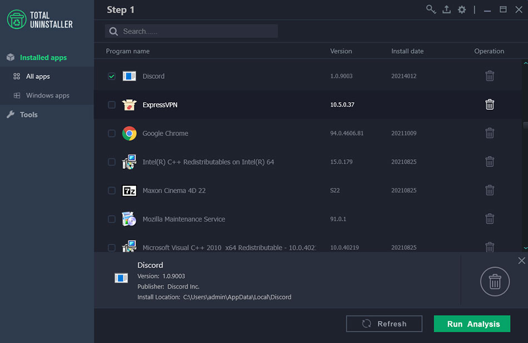Viewport: 528px width, 343px height.
Task: Select the ExpressVPN program name
Action: 160,104
